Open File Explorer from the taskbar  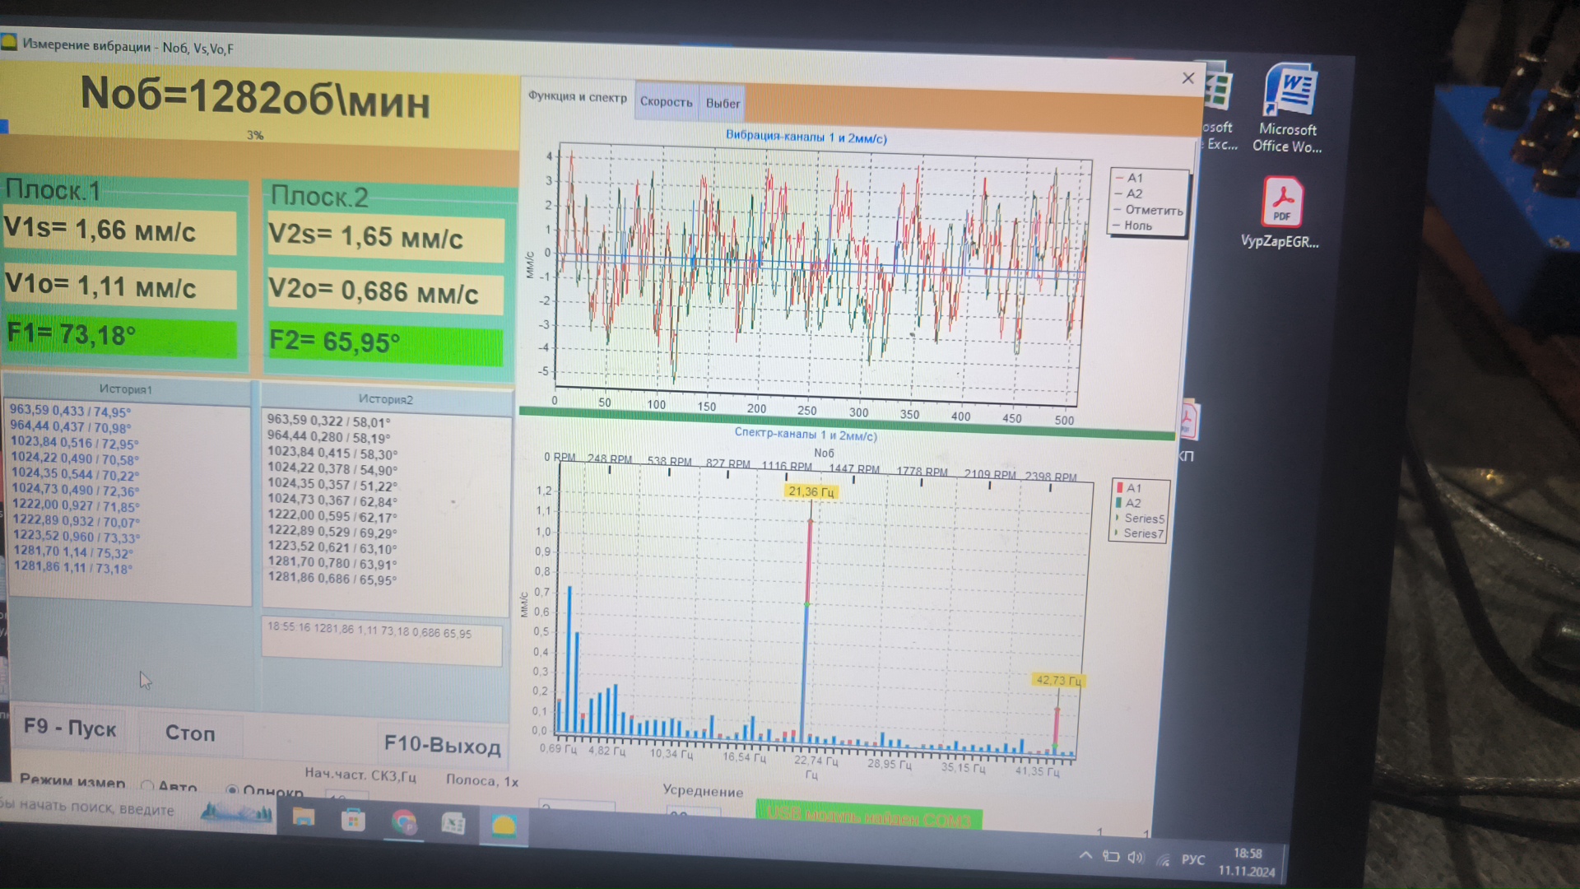click(x=304, y=817)
